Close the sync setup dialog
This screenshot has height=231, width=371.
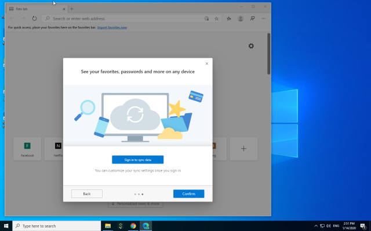207,64
